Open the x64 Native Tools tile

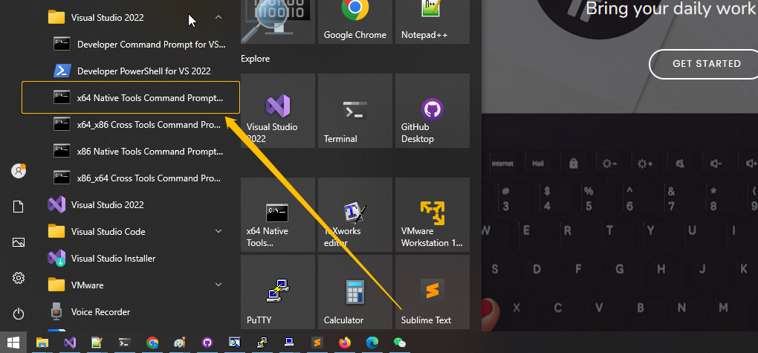[277, 215]
